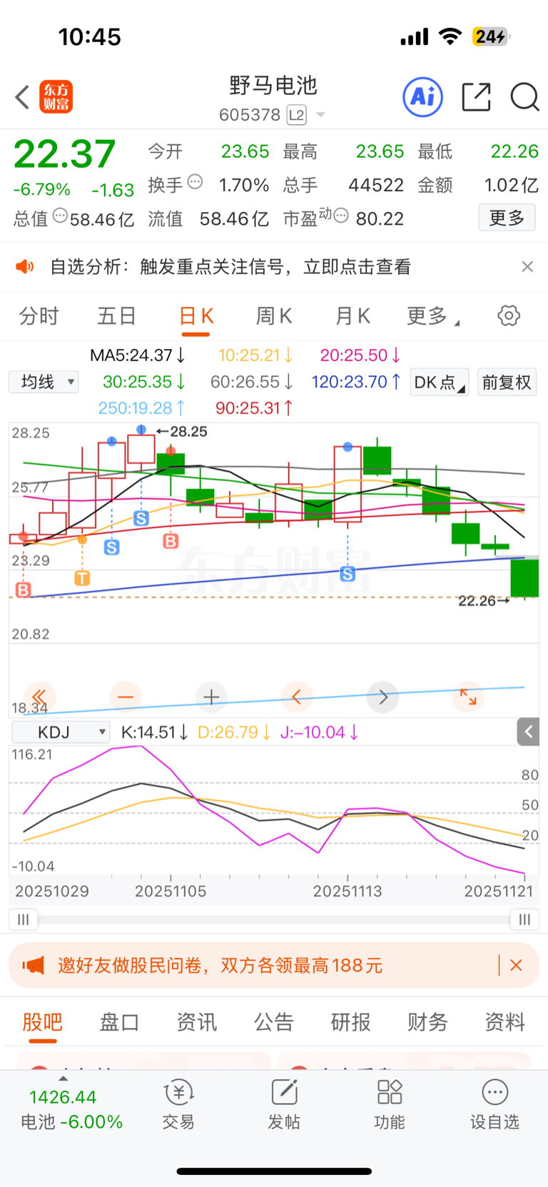The width and height of the screenshot is (548, 1187).
Task: Open the 股吧 tab
Action: [x=43, y=1022]
